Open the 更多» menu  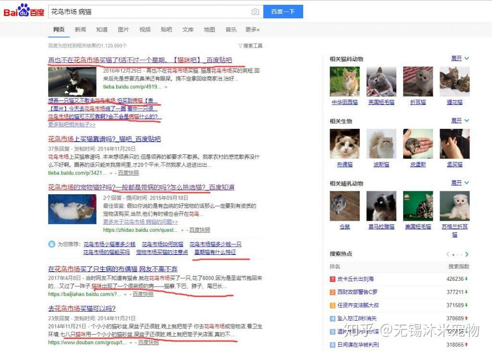pos(253,29)
